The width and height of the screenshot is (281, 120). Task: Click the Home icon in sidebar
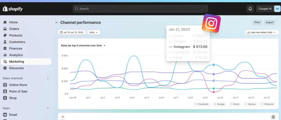(x=5, y=22)
